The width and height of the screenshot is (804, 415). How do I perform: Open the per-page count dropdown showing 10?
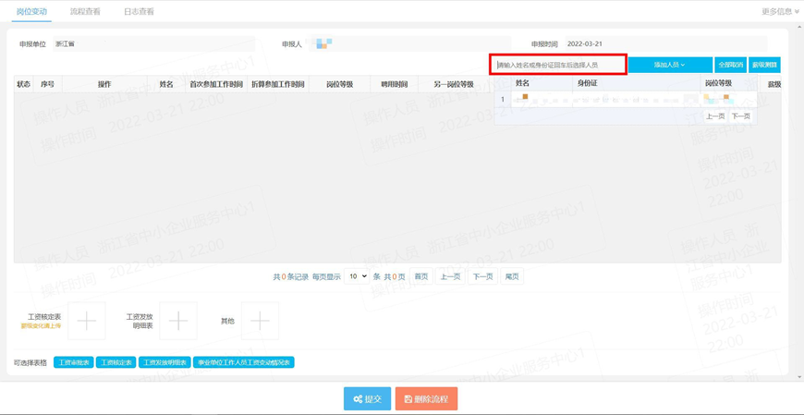click(357, 276)
